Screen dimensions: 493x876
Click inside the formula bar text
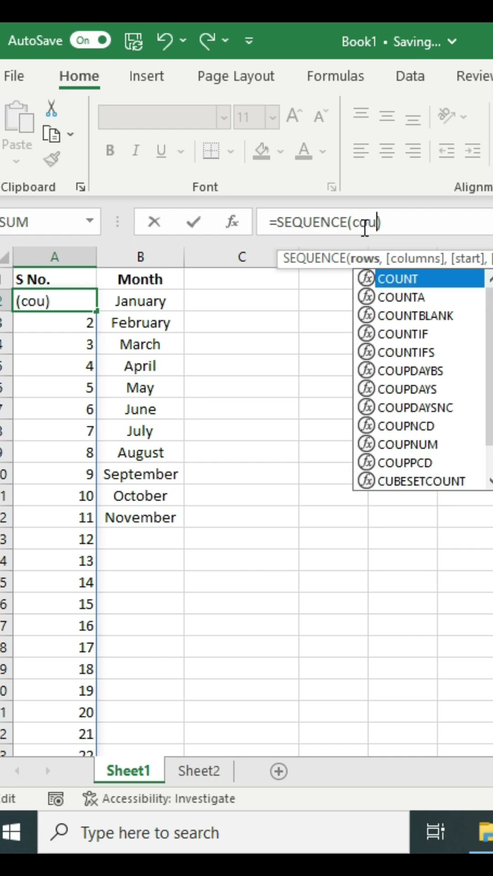click(374, 222)
